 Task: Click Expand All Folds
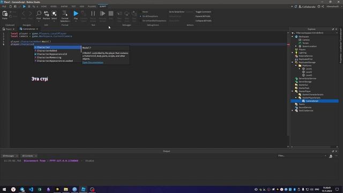[203, 16]
